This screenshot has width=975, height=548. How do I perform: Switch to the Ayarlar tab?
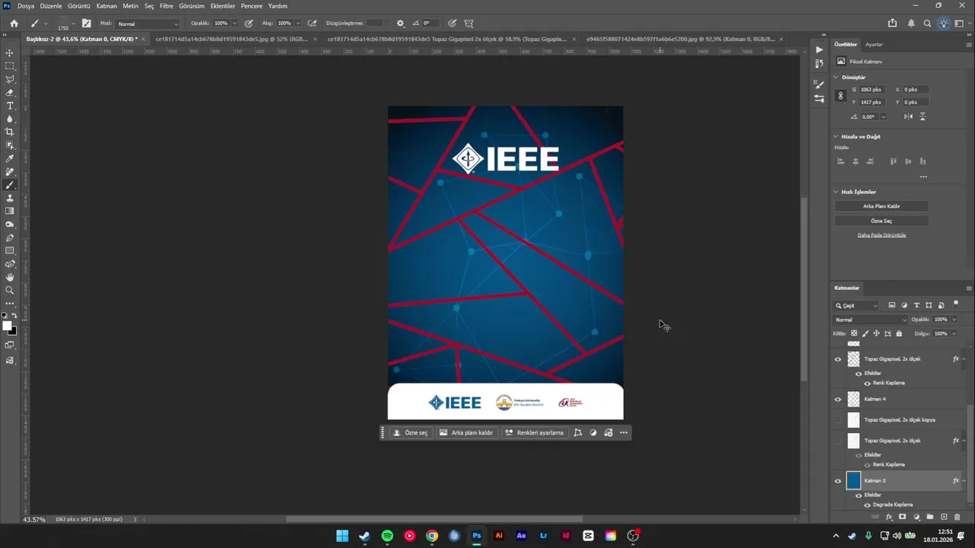(874, 44)
